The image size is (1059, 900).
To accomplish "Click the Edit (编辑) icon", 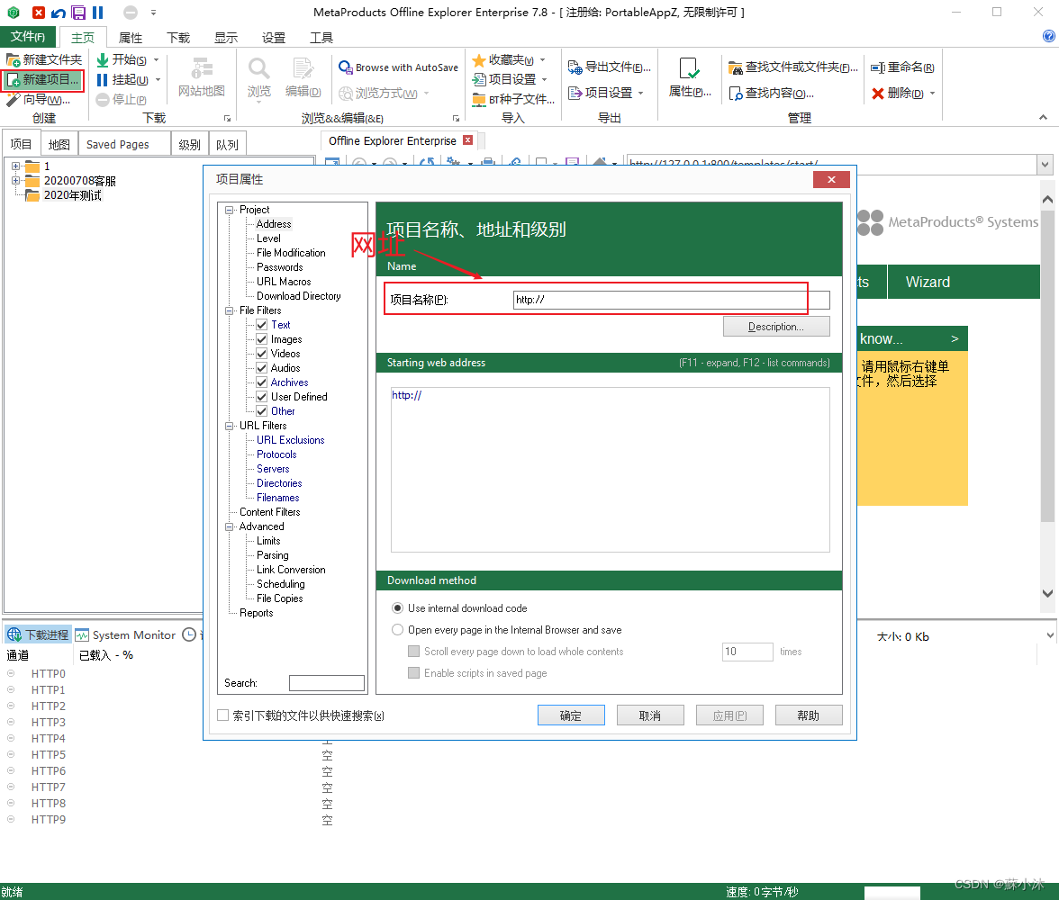I will 303,69.
